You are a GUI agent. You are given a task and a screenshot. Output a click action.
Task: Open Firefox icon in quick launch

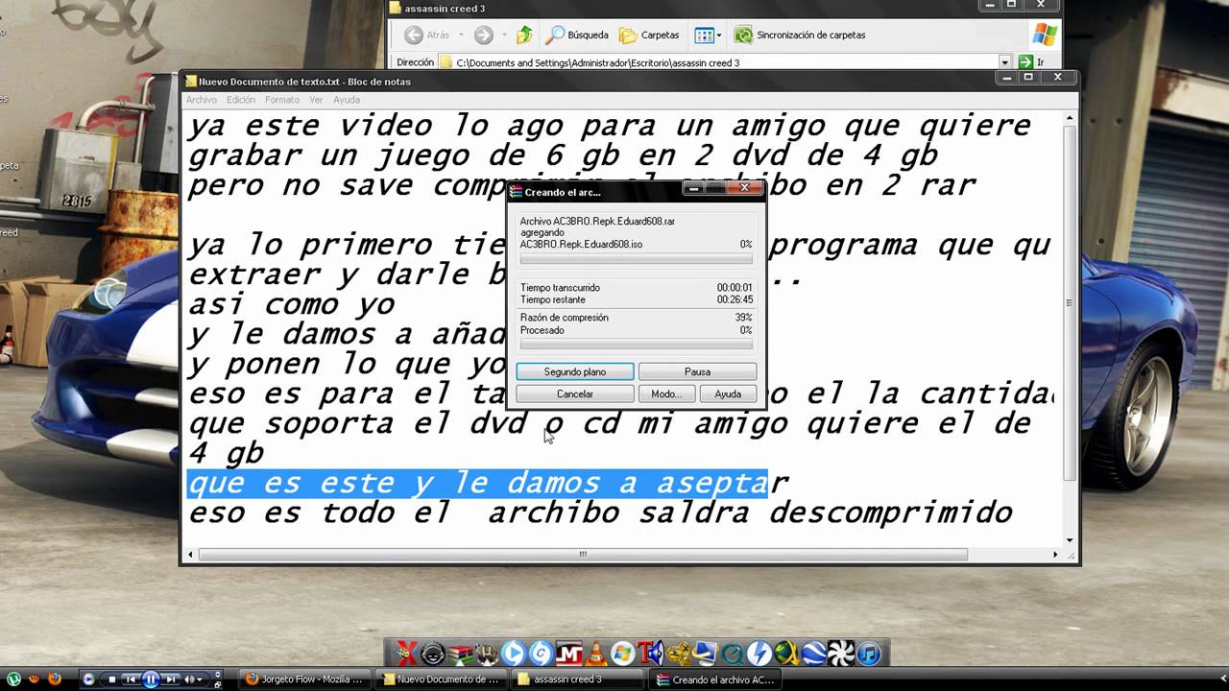[54, 679]
